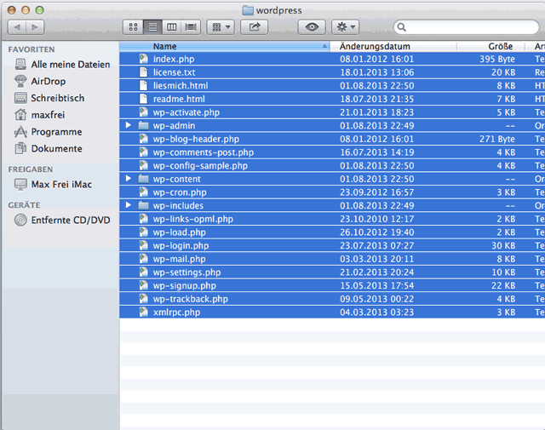Sort by the Größe column header

tap(490, 46)
